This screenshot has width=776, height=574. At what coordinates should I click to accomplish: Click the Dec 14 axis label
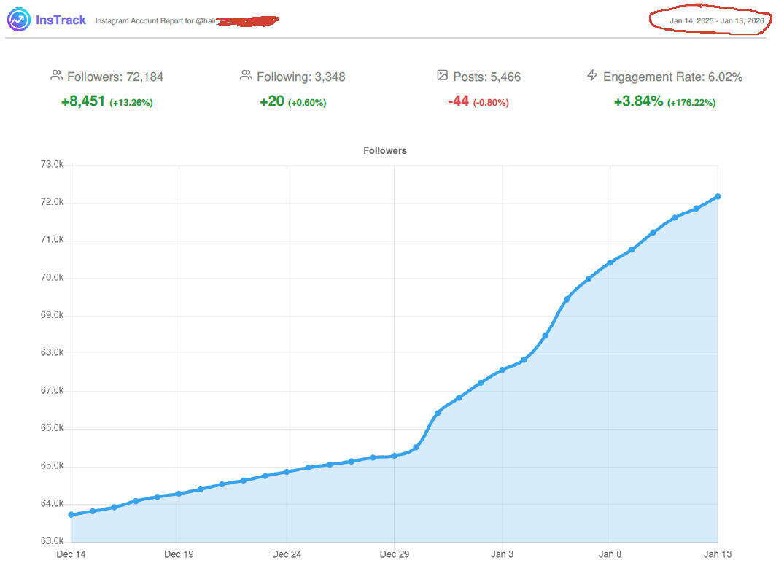[71, 554]
